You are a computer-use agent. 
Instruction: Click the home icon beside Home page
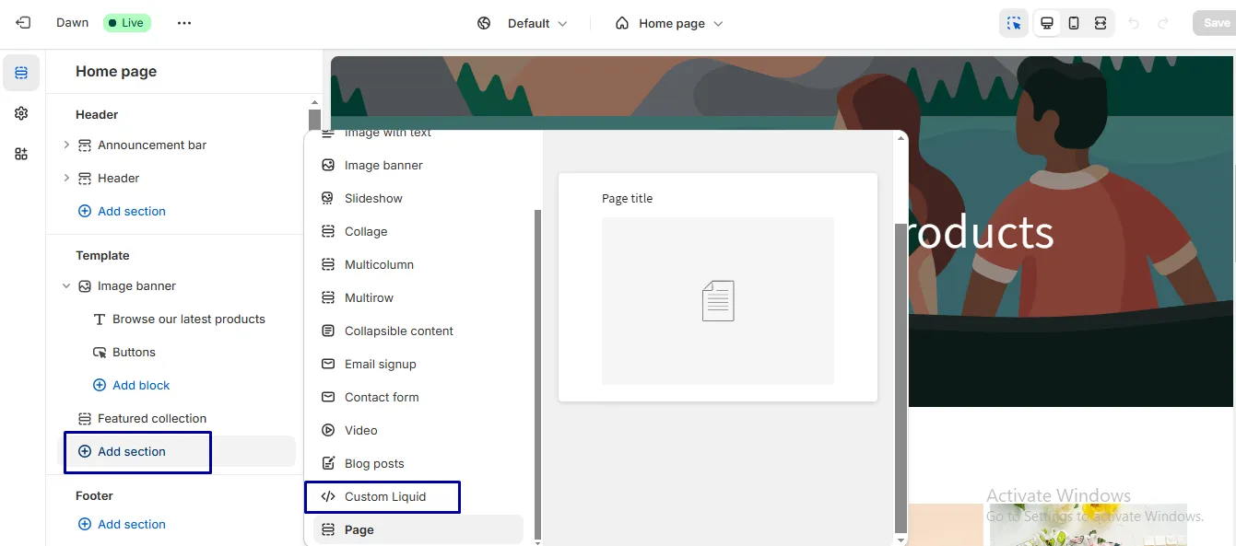(623, 23)
